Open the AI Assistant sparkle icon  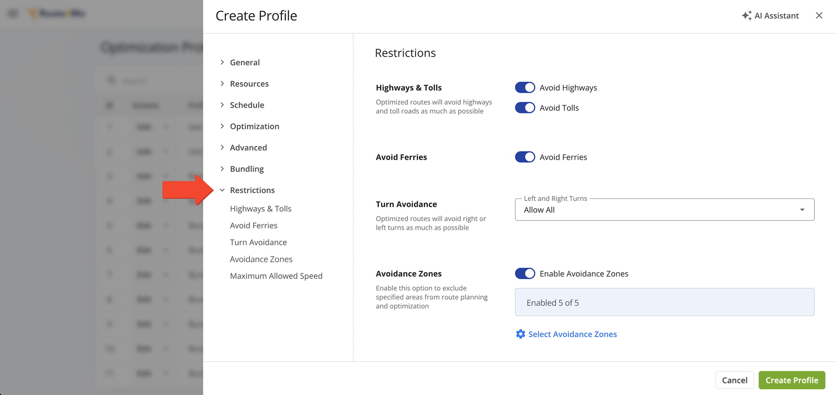pyautogui.click(x=747, y=15)
